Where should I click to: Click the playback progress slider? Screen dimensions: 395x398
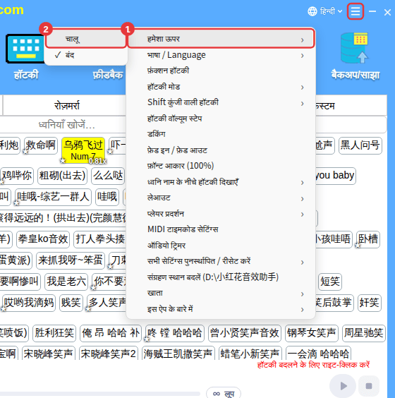pyautogui.click(x=100, y=394)
